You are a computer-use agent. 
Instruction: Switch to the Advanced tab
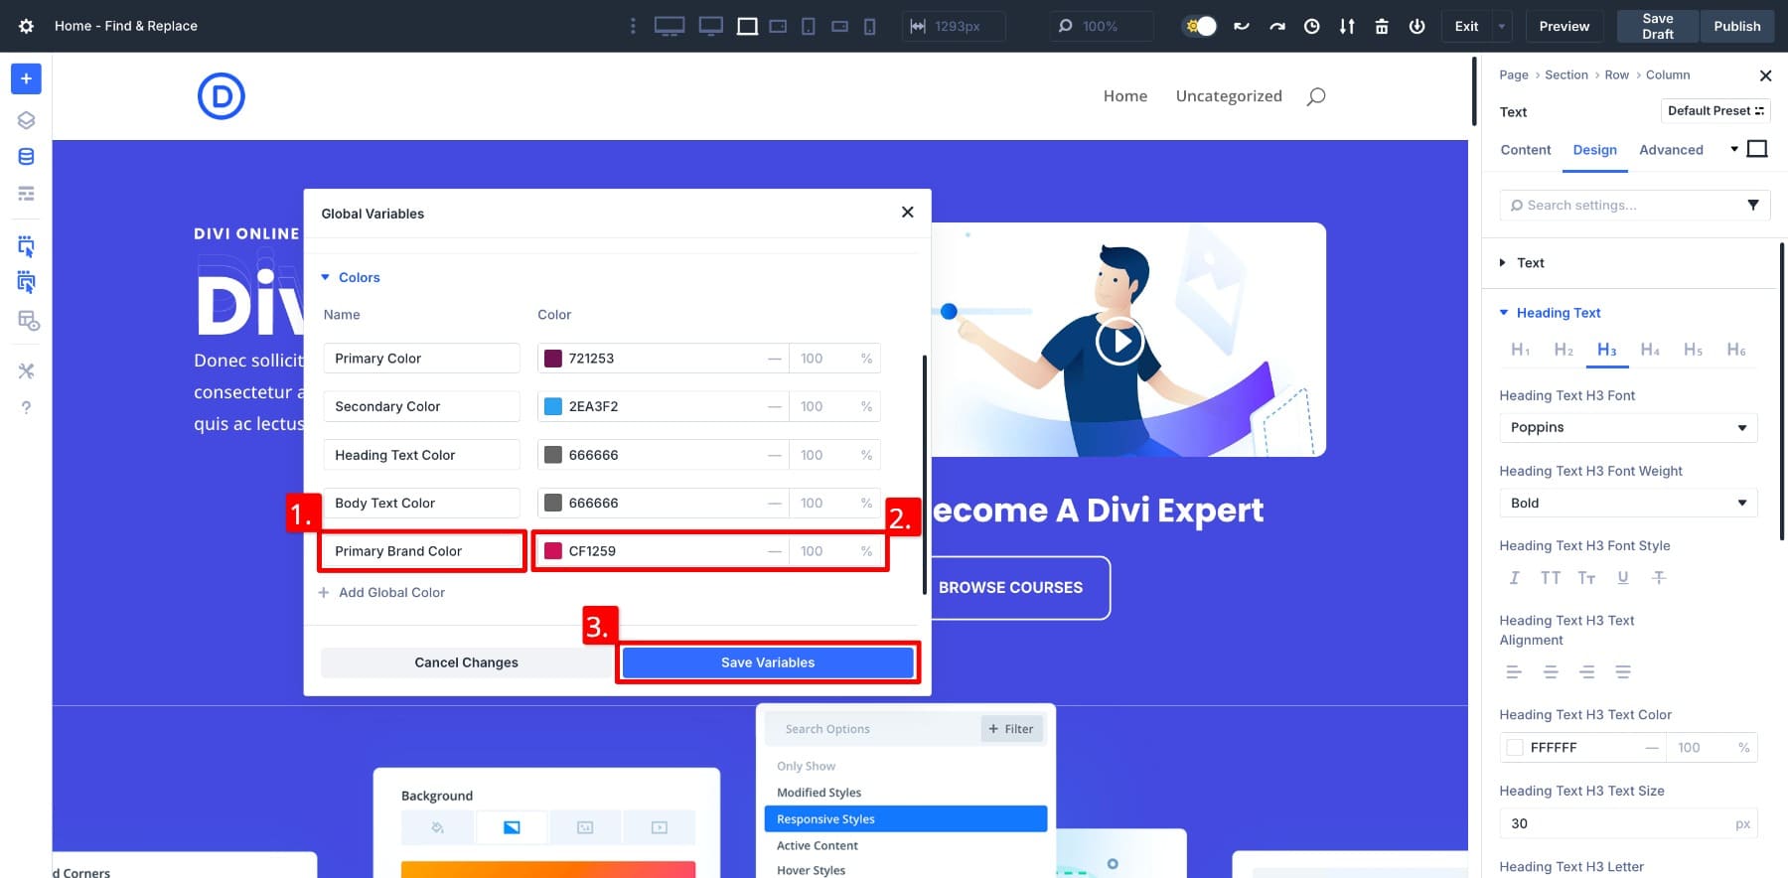click(1671, 150)
